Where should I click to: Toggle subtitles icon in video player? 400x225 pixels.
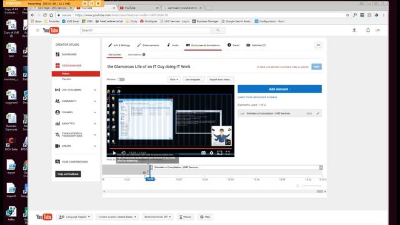point(203,152)
